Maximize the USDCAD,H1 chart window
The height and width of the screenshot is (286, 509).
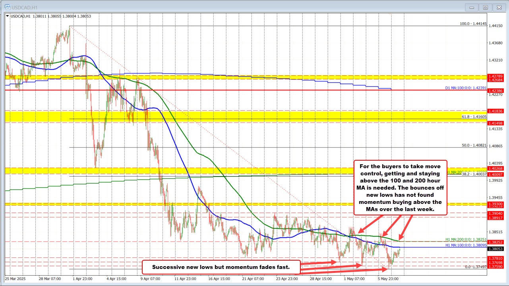485,7
